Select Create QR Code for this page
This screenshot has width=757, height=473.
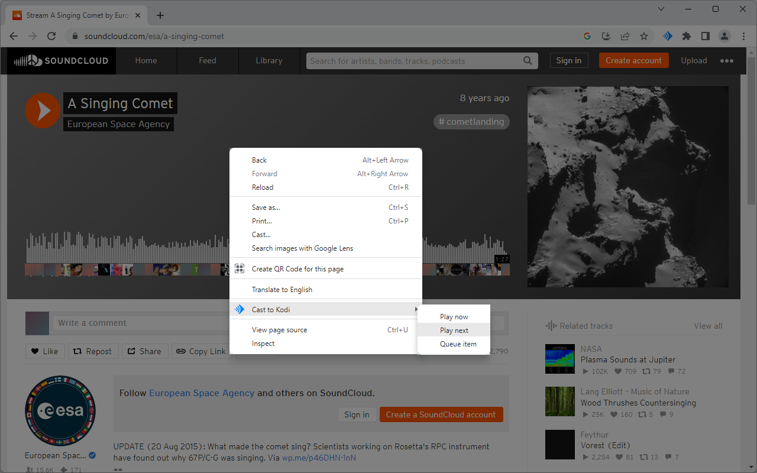pos(326,269)
